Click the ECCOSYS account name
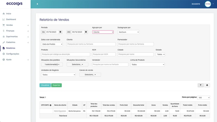 (196, 4)
